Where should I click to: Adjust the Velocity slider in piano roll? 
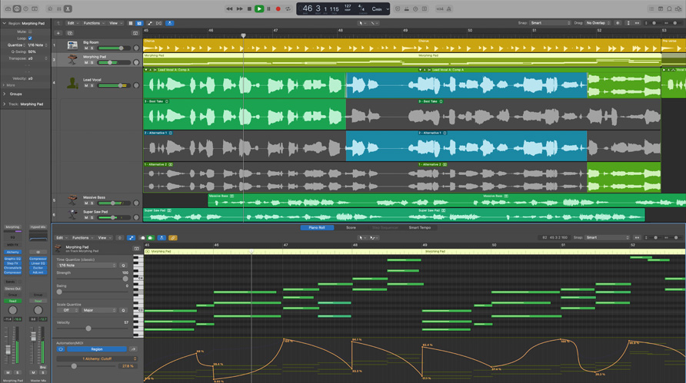pyautogui.click(x=88, y=329)
